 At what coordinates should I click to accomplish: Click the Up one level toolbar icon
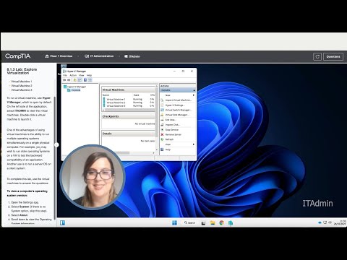[75, 80]
